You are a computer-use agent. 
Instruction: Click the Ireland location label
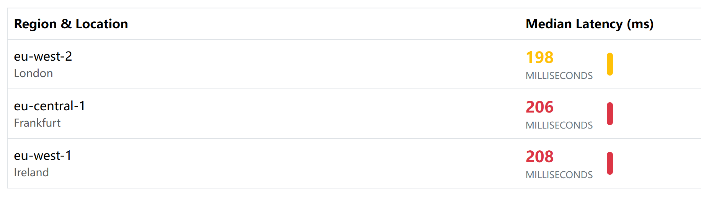coord(31,172)
